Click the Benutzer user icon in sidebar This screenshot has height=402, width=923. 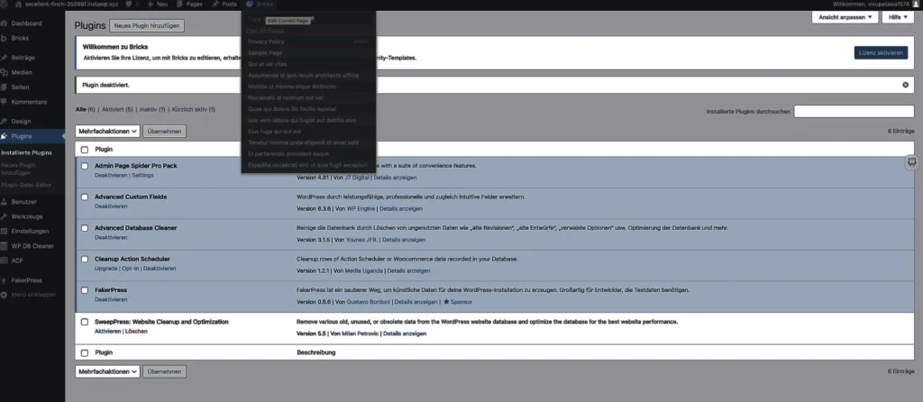pyautogui.click(x=5, y=202)
